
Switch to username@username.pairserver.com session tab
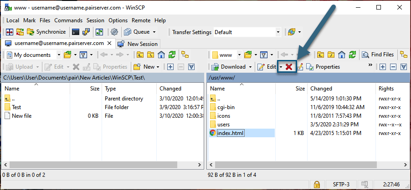[x=59, y=43]
